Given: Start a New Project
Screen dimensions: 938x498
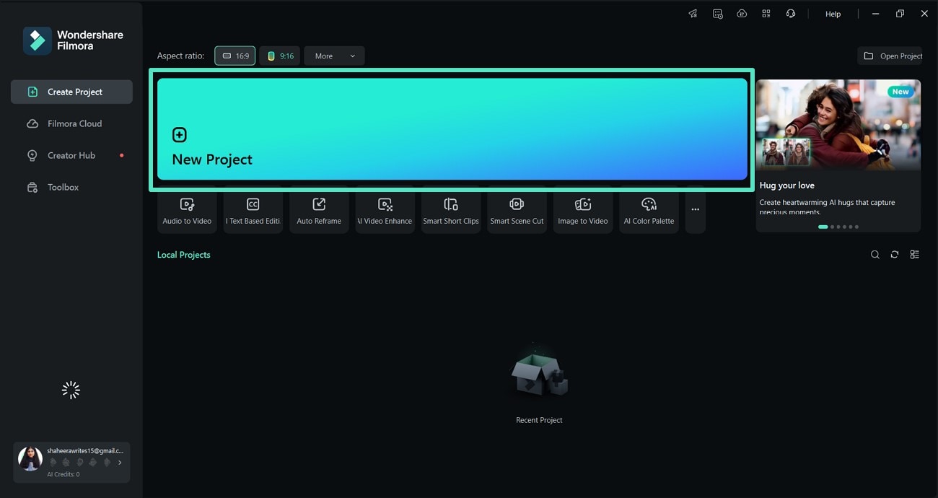Looking at the screenshot, I should tap(452, 129).
